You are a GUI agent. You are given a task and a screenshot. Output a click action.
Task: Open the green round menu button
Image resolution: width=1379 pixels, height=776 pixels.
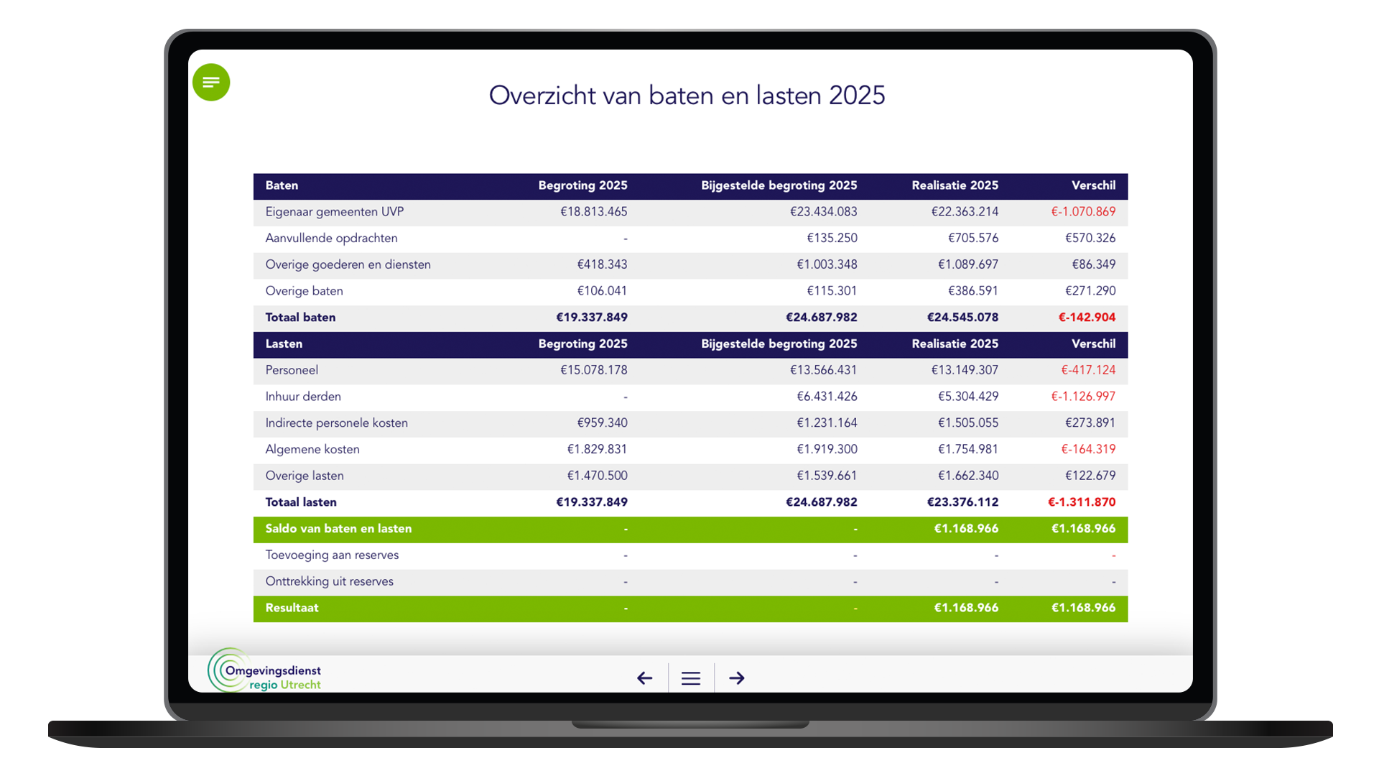[x=211, y=83]
